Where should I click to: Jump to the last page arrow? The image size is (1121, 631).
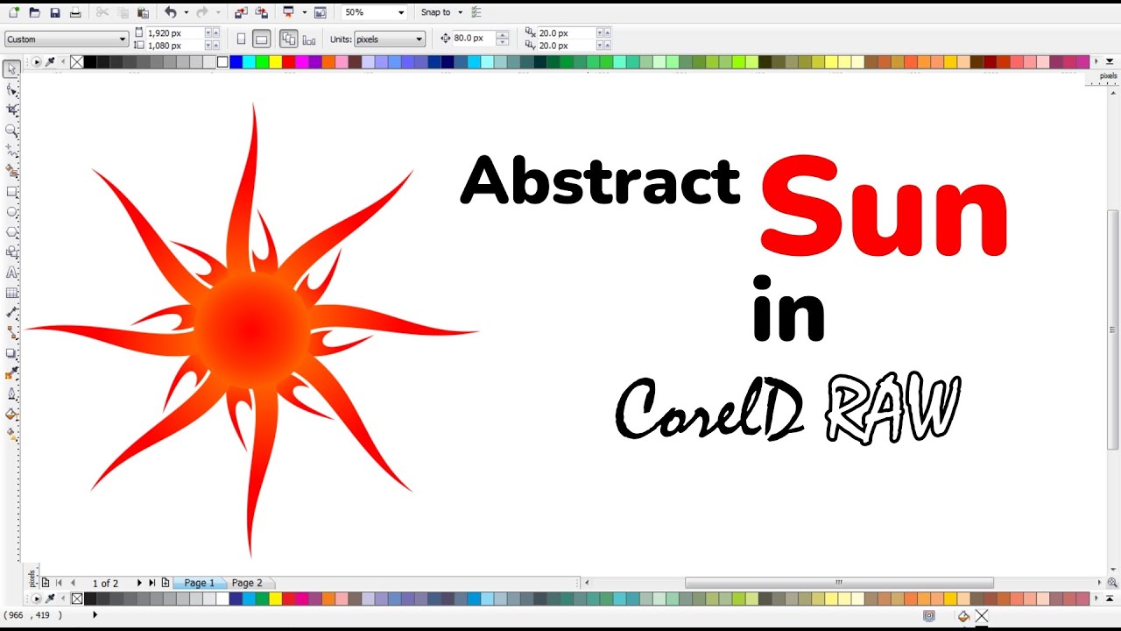click(152, 583)
